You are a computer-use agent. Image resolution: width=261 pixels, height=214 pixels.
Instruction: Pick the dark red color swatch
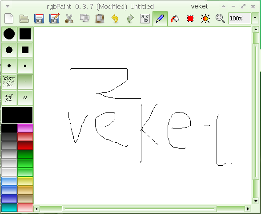tap(25, 146)
